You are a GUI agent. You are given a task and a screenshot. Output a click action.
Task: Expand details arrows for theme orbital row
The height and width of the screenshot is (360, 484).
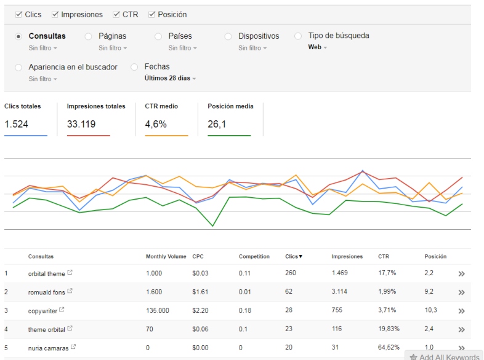tap(461, 329)
